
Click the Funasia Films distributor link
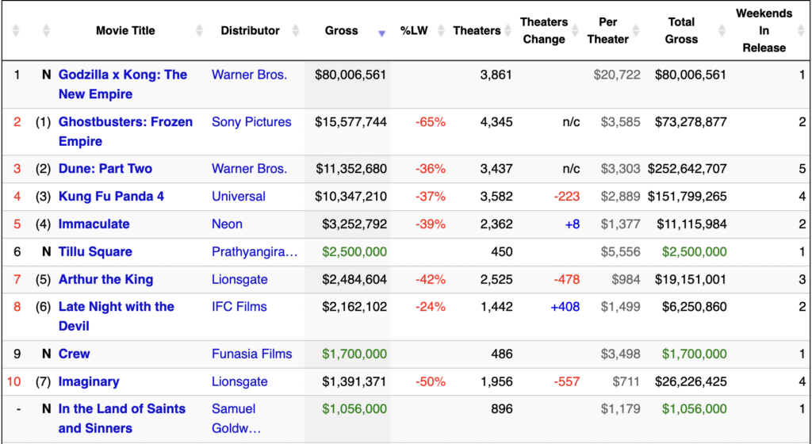point(251,354)
